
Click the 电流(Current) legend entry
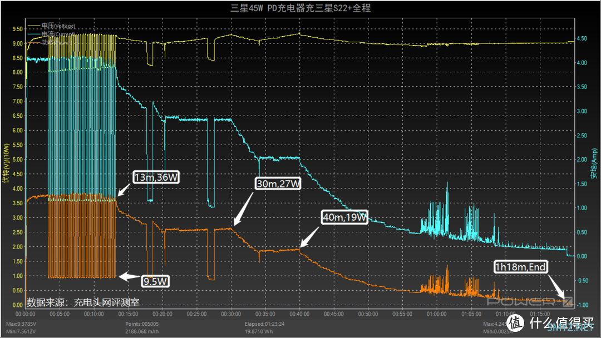click(51, 34)
